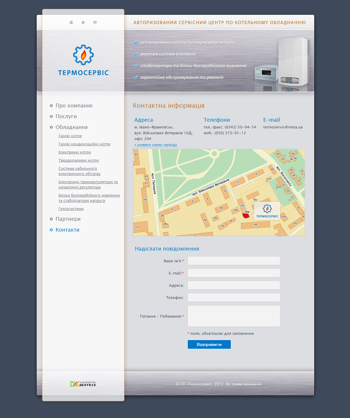
Task: Click the вул. Галицька street label on the map
Action: coord(154,184)
